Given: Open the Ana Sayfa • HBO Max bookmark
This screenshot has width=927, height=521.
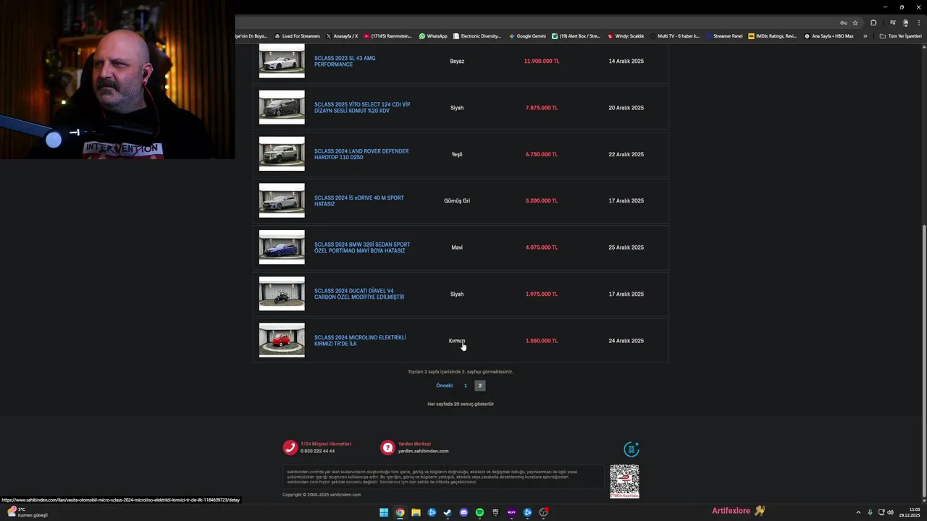Looking at the screenshot, I should coord(829,36).
